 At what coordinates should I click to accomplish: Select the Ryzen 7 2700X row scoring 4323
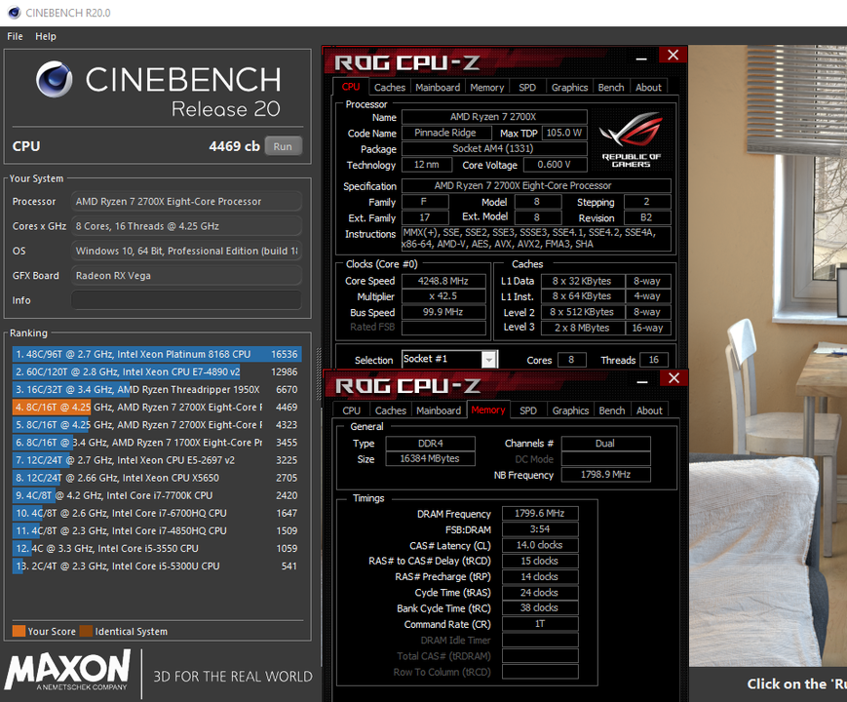click(x=157, y=425)
